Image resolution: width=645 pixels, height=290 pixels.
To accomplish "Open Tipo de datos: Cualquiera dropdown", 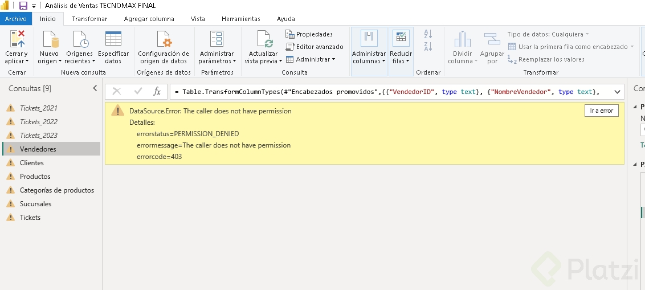I will click(548, 34).
